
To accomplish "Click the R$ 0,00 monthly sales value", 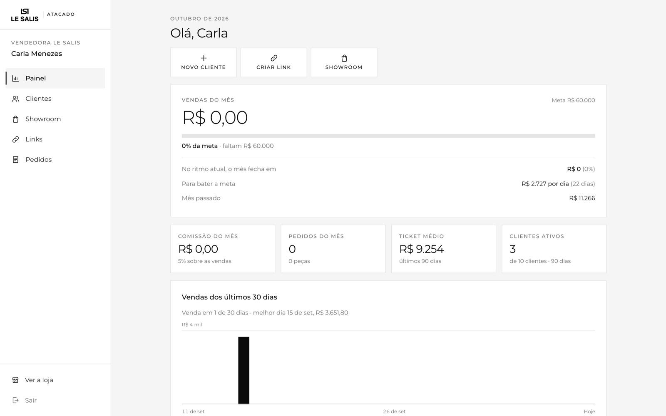I will [x=215, y=118].
